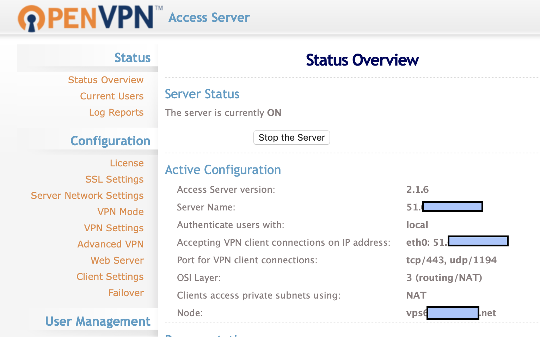The width and height of the screenshot is (540, 337).
Task: Open SSL Settings
Action: pyautogui.click(x=115, y=179)
